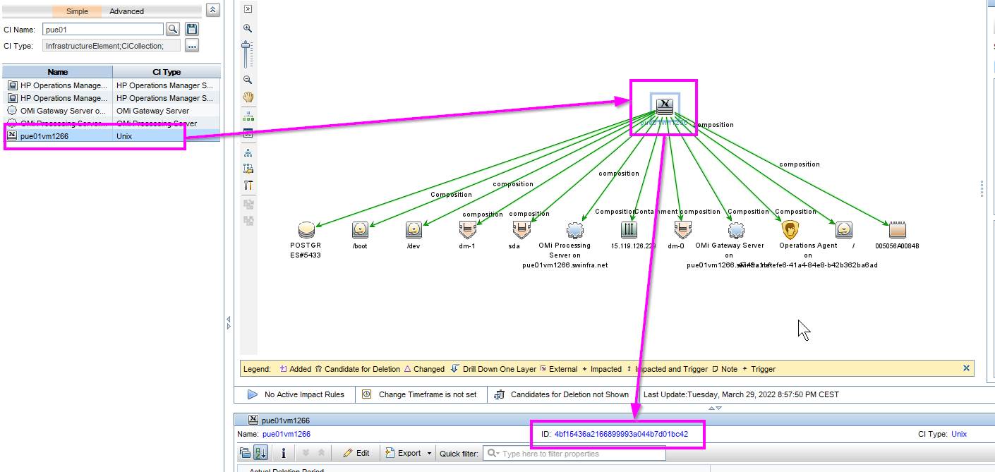Select the pue01vm1266 Unix row

point(111,136)
